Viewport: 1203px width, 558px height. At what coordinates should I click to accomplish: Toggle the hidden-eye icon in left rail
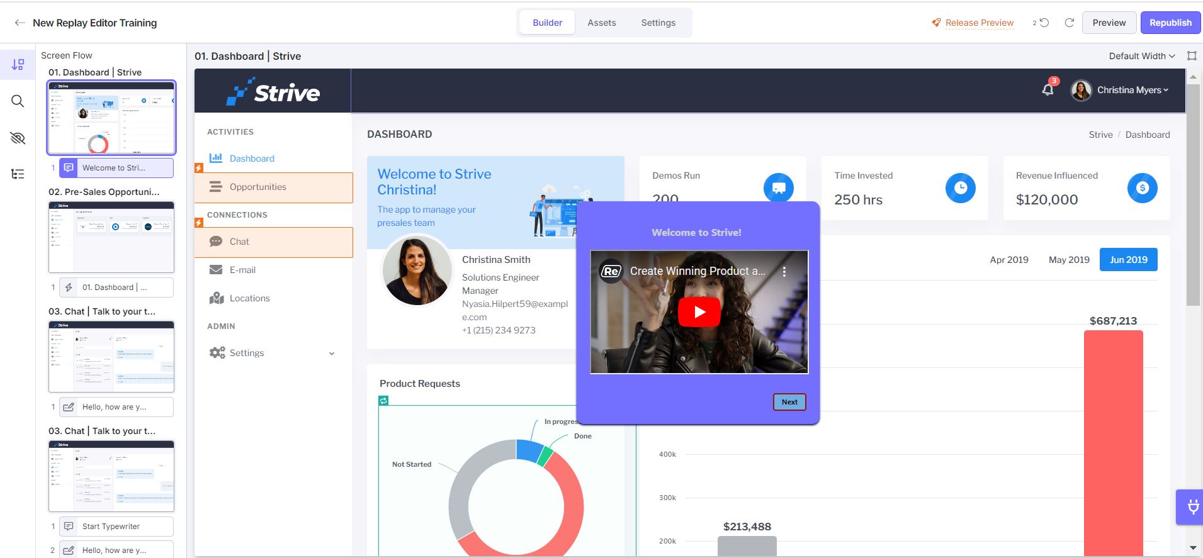18,138
